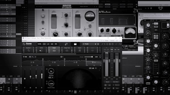This screenshot has width=170, height=95.
Task: Click Ozone's Bypass button
Action: 107,82
